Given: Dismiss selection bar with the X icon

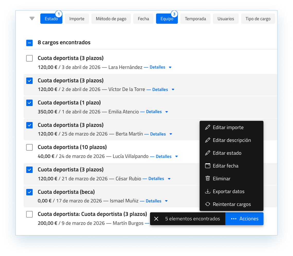Looking at the screenshot, I should click(156, 219).
